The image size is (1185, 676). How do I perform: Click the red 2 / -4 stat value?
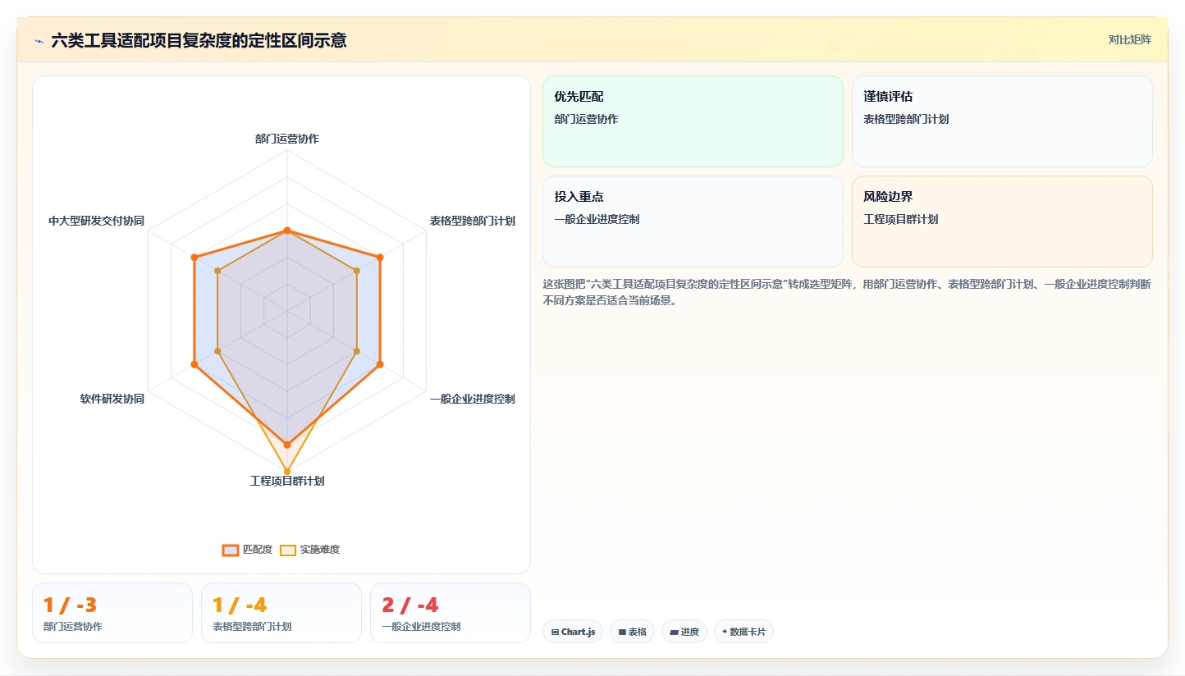(x=410, y=605)
